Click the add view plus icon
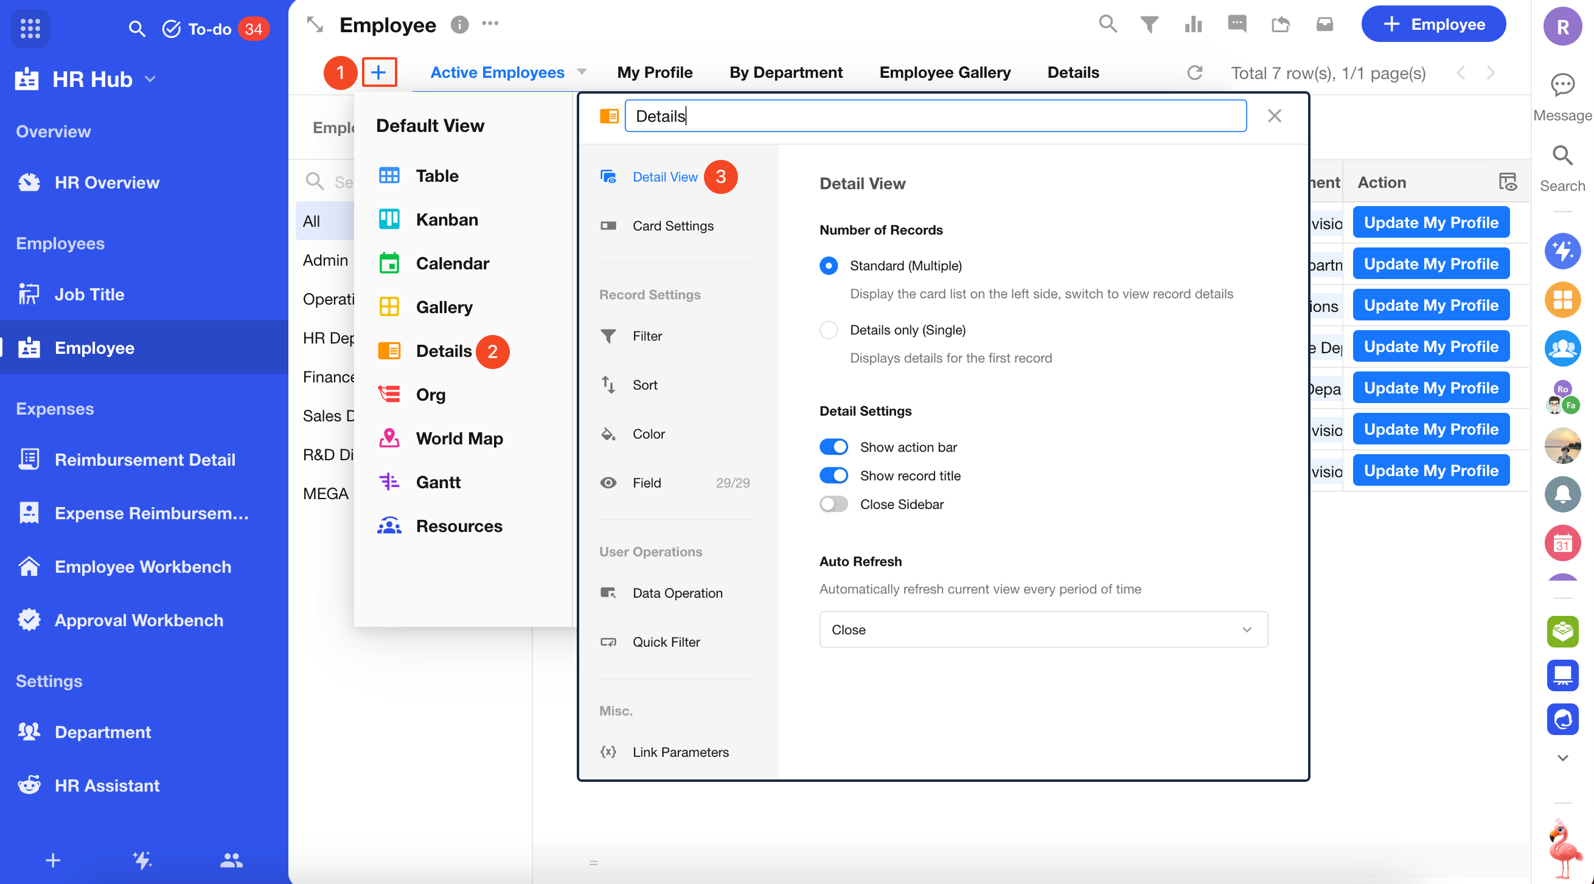 (x=378, y=72)
